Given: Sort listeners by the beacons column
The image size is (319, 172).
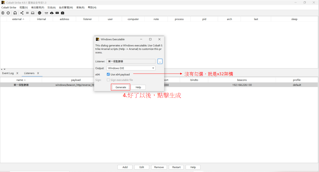Looking at the screenshot, I should point(242,80).
